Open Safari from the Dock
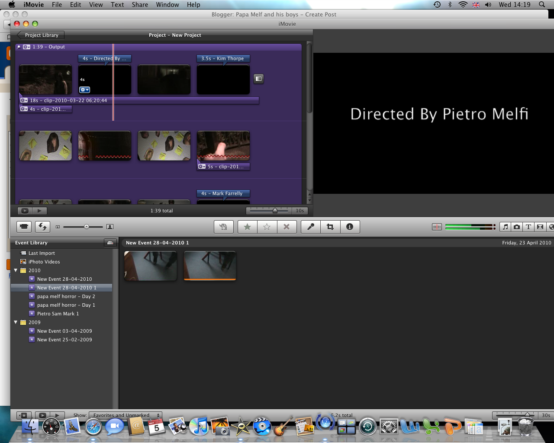This screenshot has width=554, height=443. [x=93, y=427]
